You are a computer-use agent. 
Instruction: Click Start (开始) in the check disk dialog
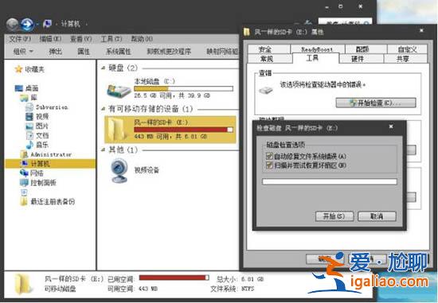(x=334, y=216)
